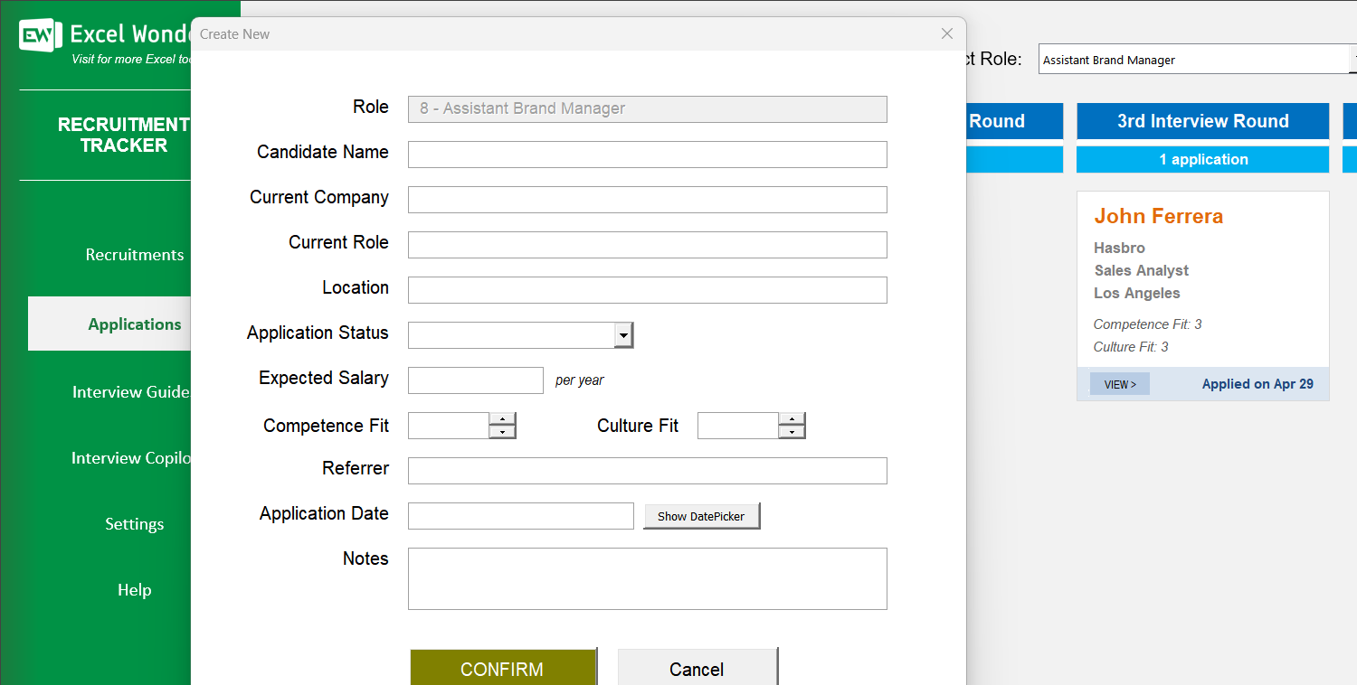Open the Interview Guide section
Screen dimensions: 1357x685
(130, 392)
